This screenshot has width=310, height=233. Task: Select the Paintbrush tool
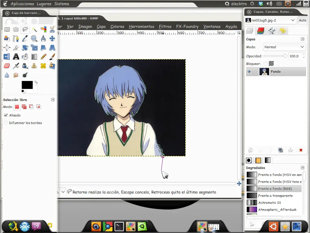pos(52,57)
